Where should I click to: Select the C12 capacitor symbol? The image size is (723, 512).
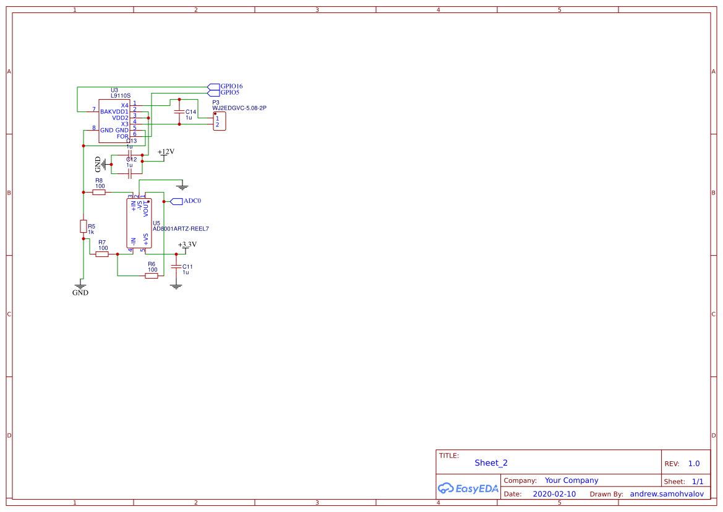129,173
